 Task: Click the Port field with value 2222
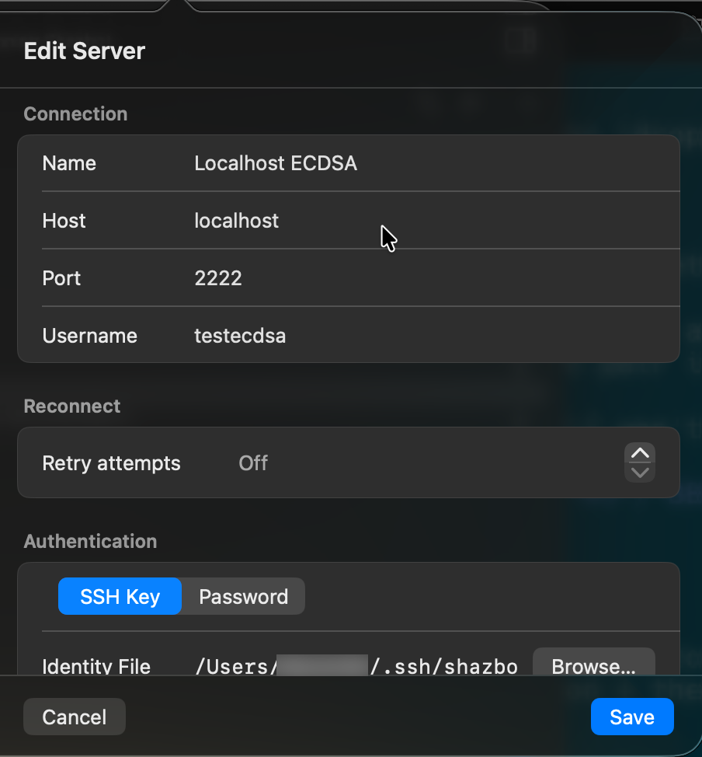pos(218,278)
